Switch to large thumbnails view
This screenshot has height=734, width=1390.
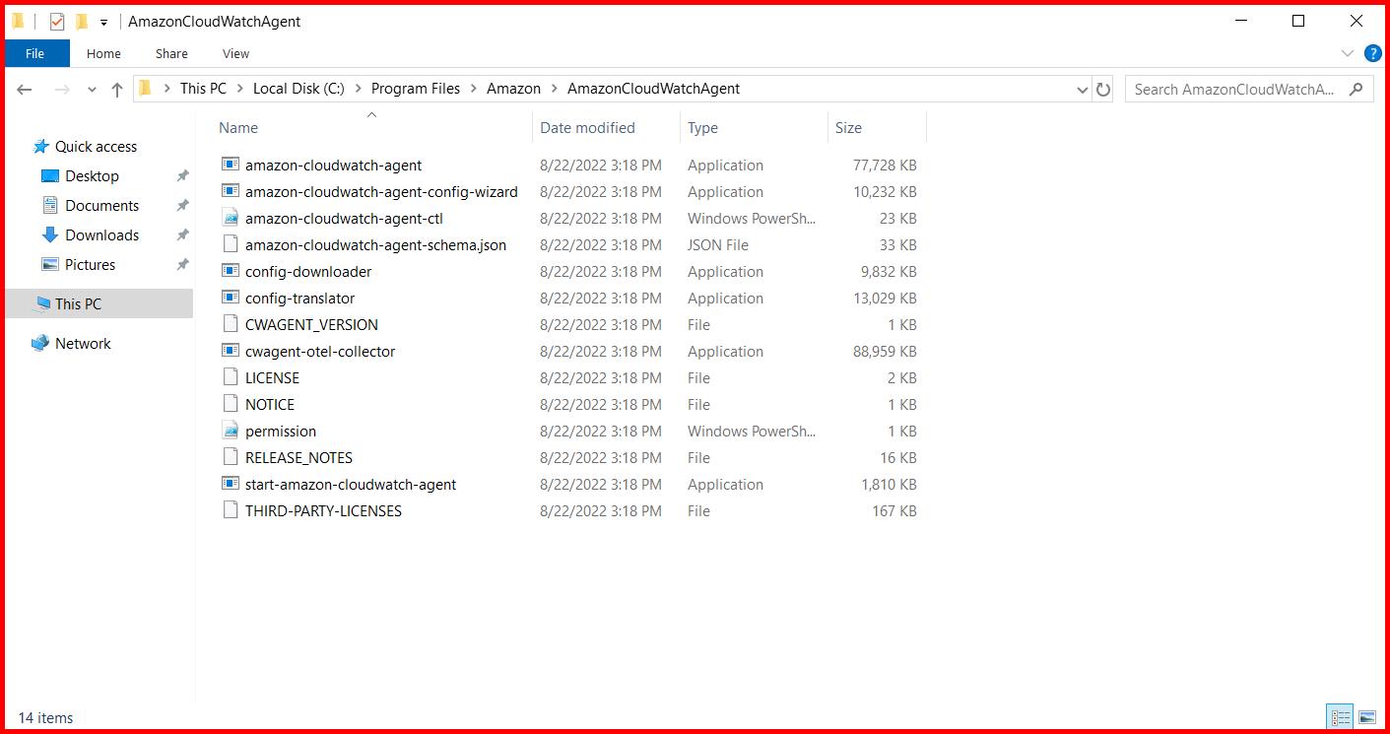click(x=1369, y=717)
